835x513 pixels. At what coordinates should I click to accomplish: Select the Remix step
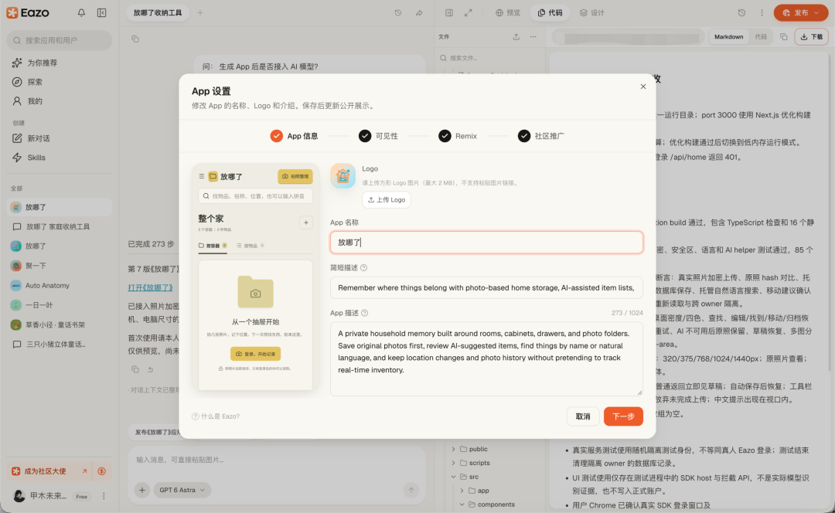tap(458, 136)
